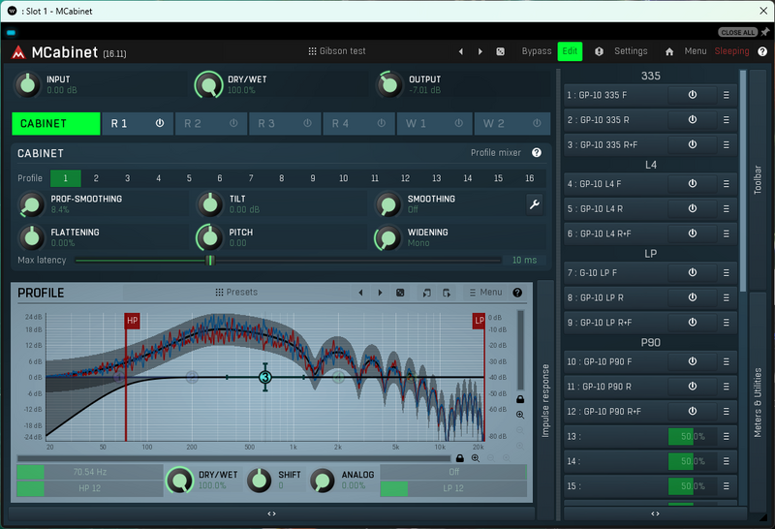This screenshot has height=529, width=775.
Task: Click the CLOSE ALL button
Action: pyautogui.click(x=738, y=32)
